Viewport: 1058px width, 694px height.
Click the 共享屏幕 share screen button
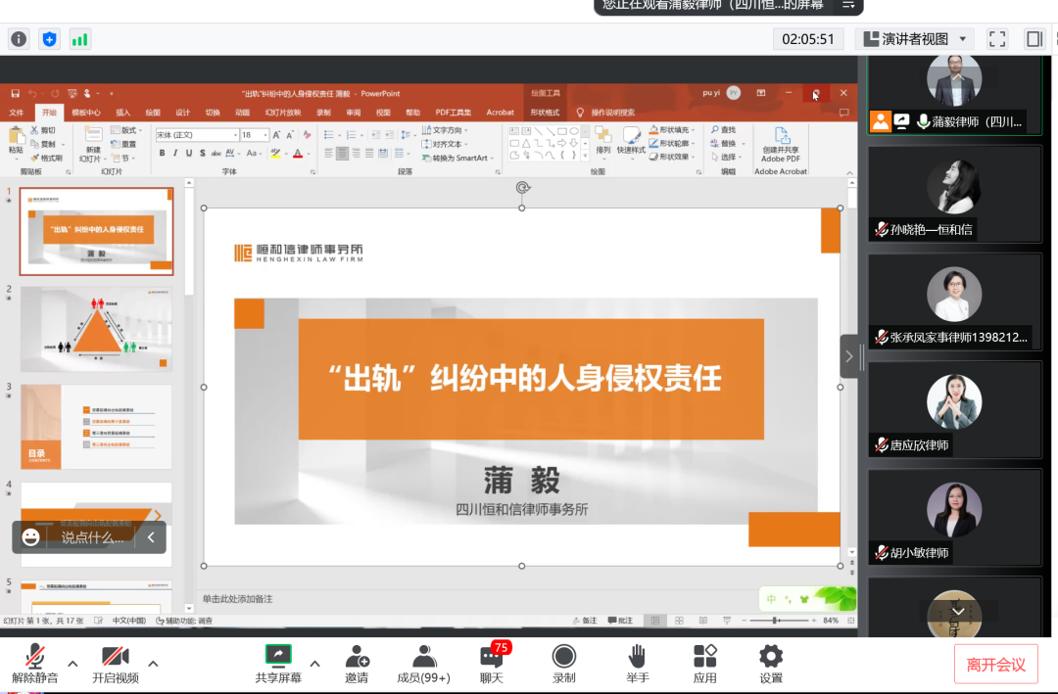click(x=277, y=663)
